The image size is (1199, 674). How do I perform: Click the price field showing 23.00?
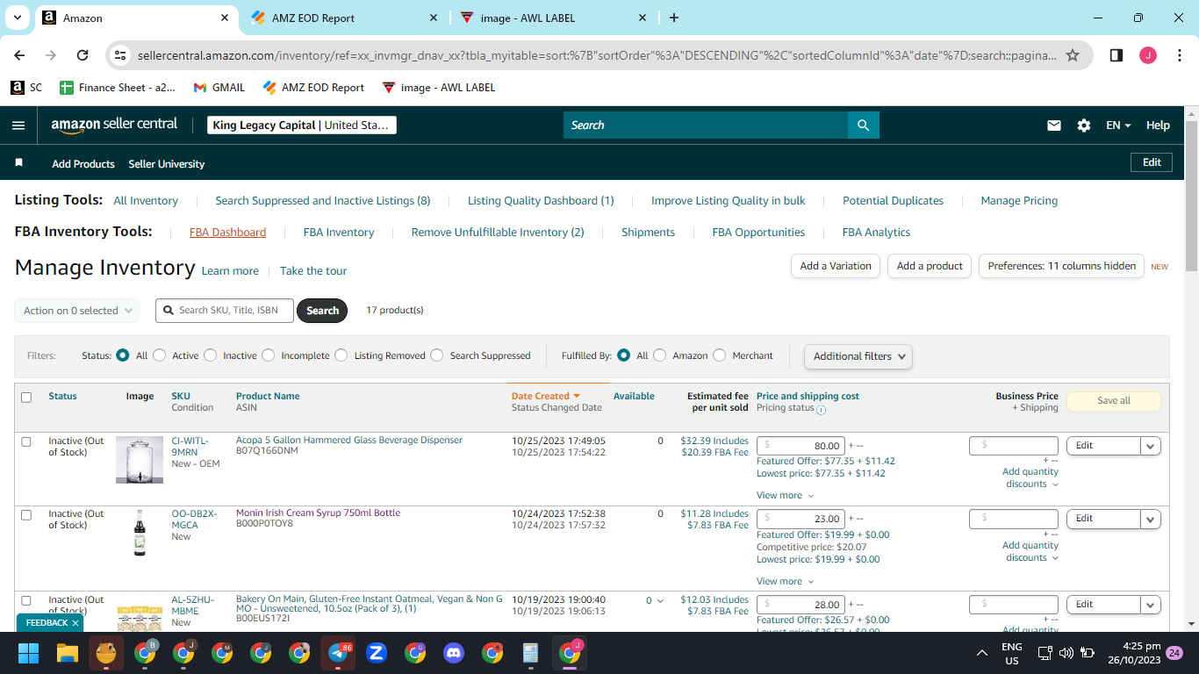pyautogui.click(x=801, y=519)
